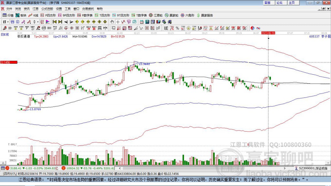Screen dimensions: 331x186
Task: Select the 日K线 period label
Action: point(5,34)
